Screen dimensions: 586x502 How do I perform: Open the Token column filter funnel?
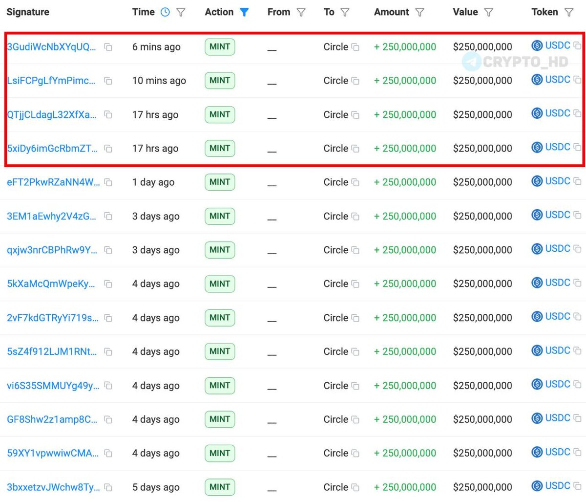(x=568, y=12)
